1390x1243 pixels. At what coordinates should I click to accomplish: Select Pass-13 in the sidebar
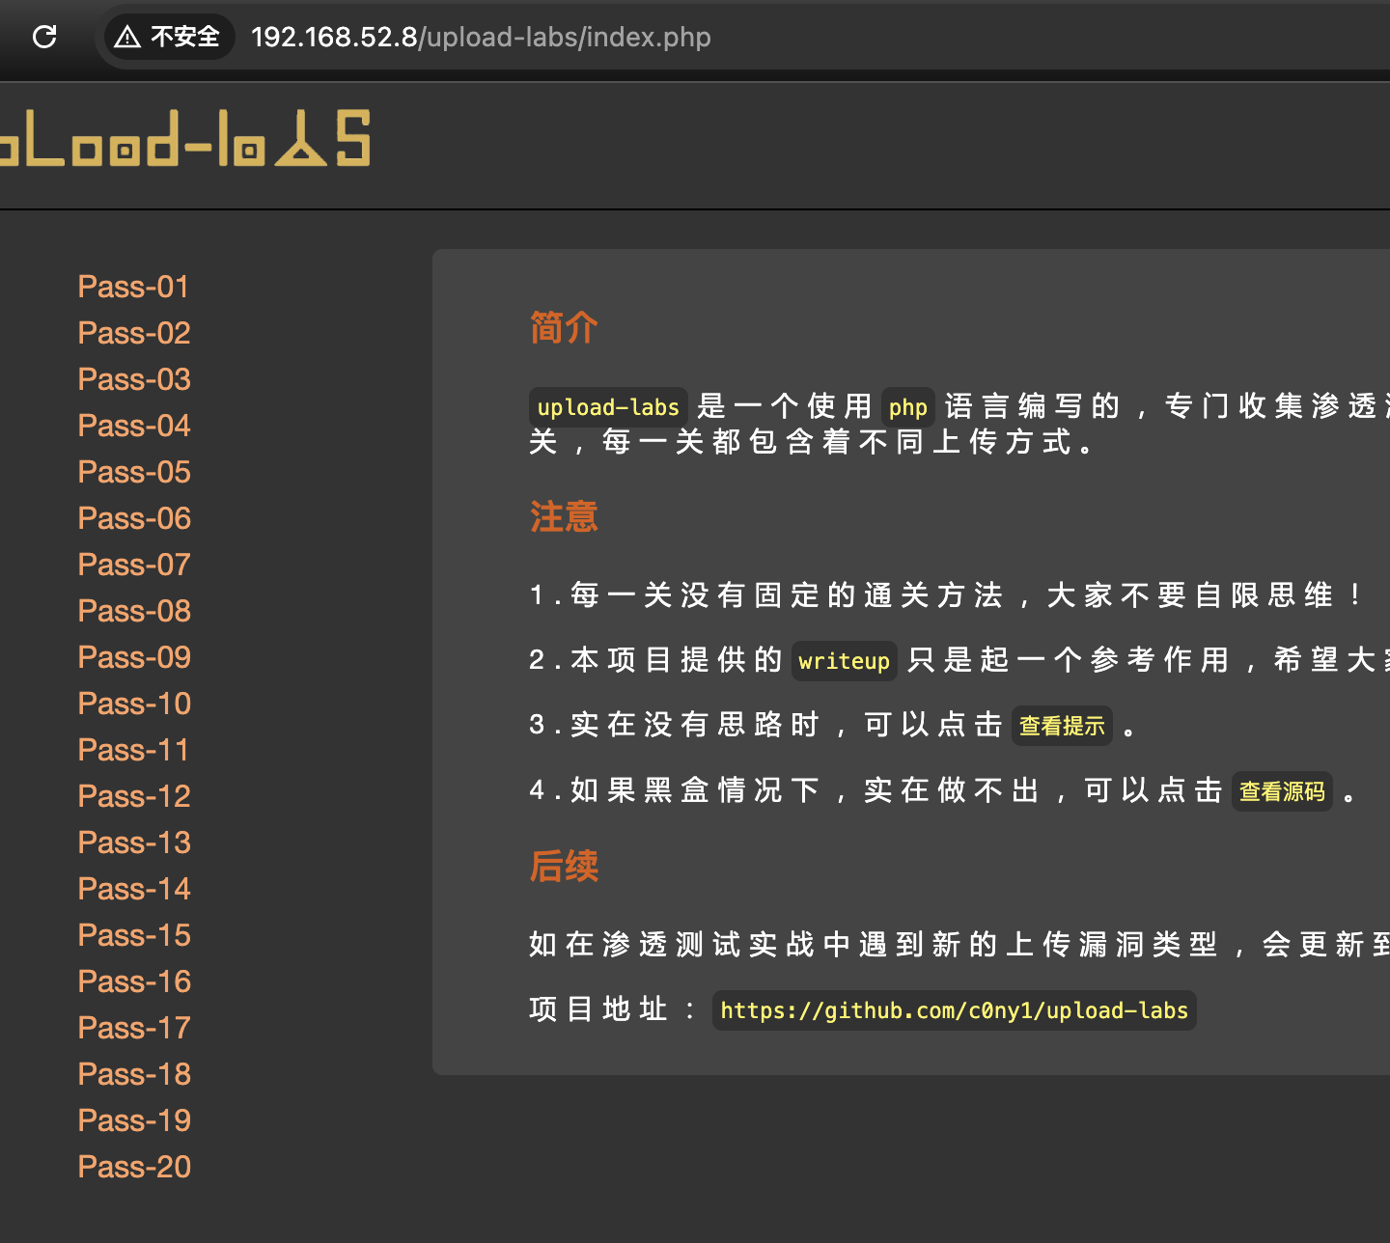tap(134, 842)
